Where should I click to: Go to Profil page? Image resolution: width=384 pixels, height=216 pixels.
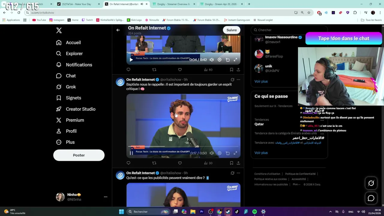pos(66,131)
